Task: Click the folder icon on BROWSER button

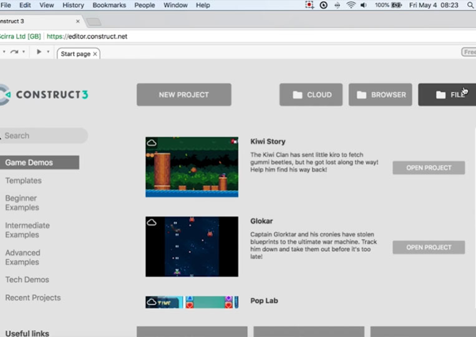Action: (x=361, y=95)
